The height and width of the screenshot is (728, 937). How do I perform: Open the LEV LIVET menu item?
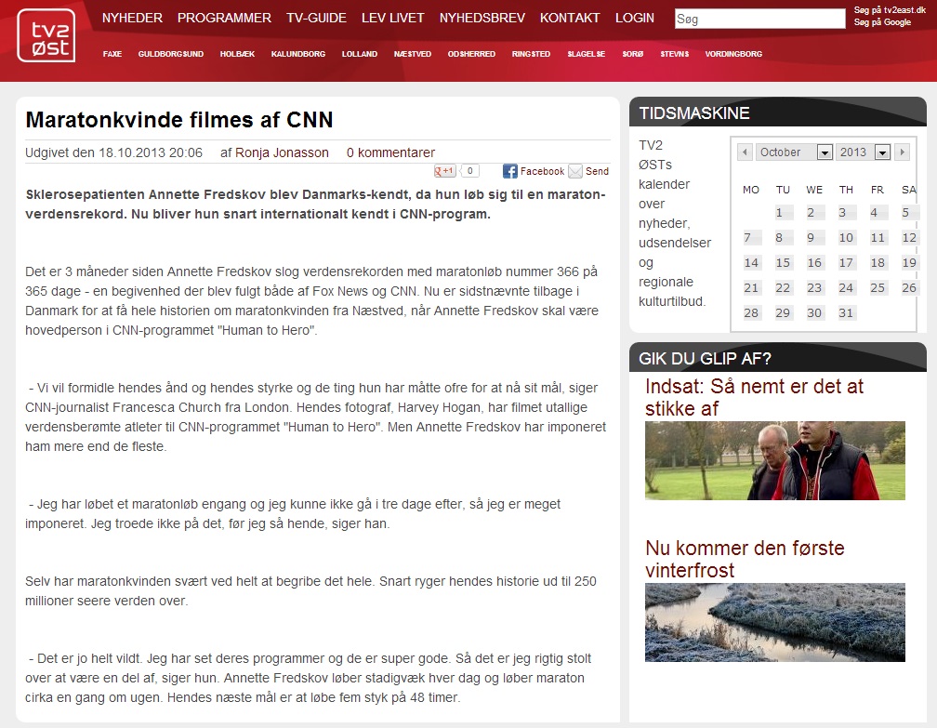click(x=392, y=18)
